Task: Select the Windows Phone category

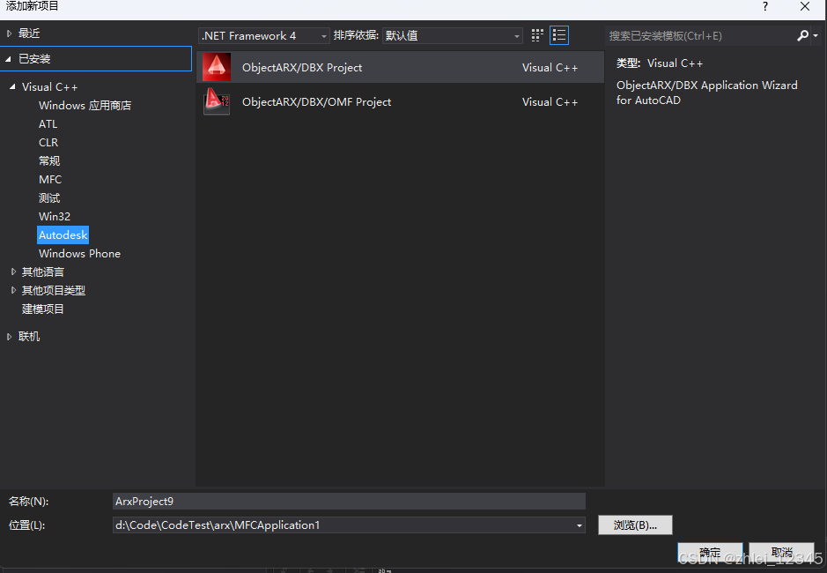Action: coord(79,254)
